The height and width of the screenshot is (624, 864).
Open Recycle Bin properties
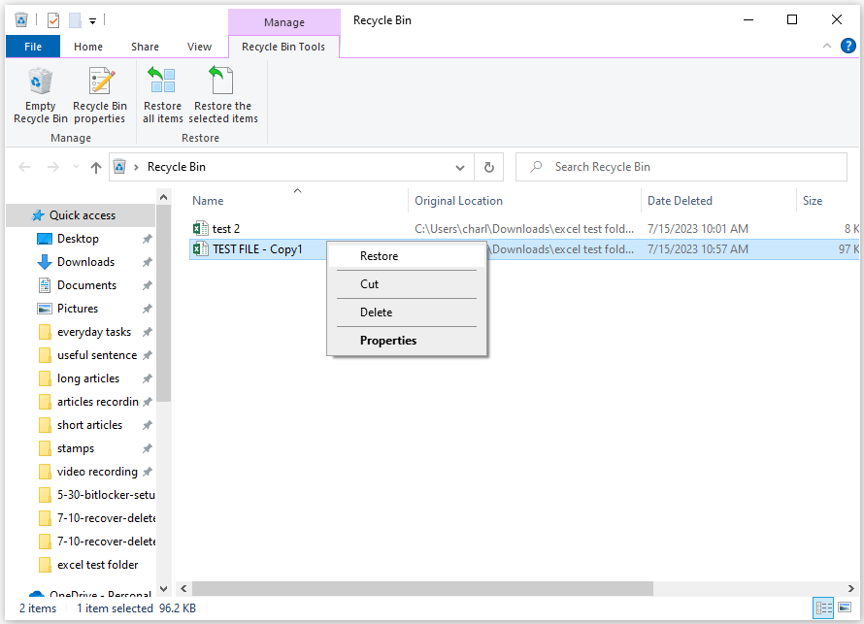coord(100,95)
